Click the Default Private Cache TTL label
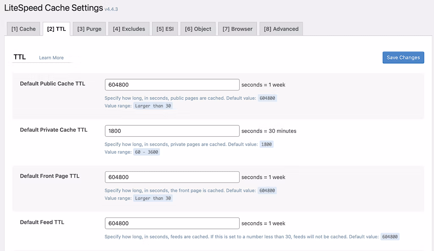Viewport: 434px width, 251px height. [54, 130]
